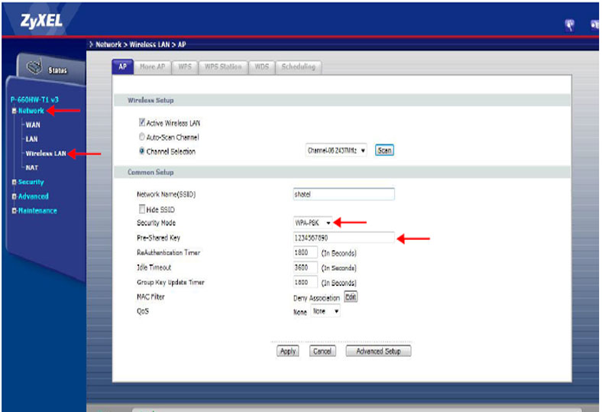Open the QoS dropdown

click(325, 311)
